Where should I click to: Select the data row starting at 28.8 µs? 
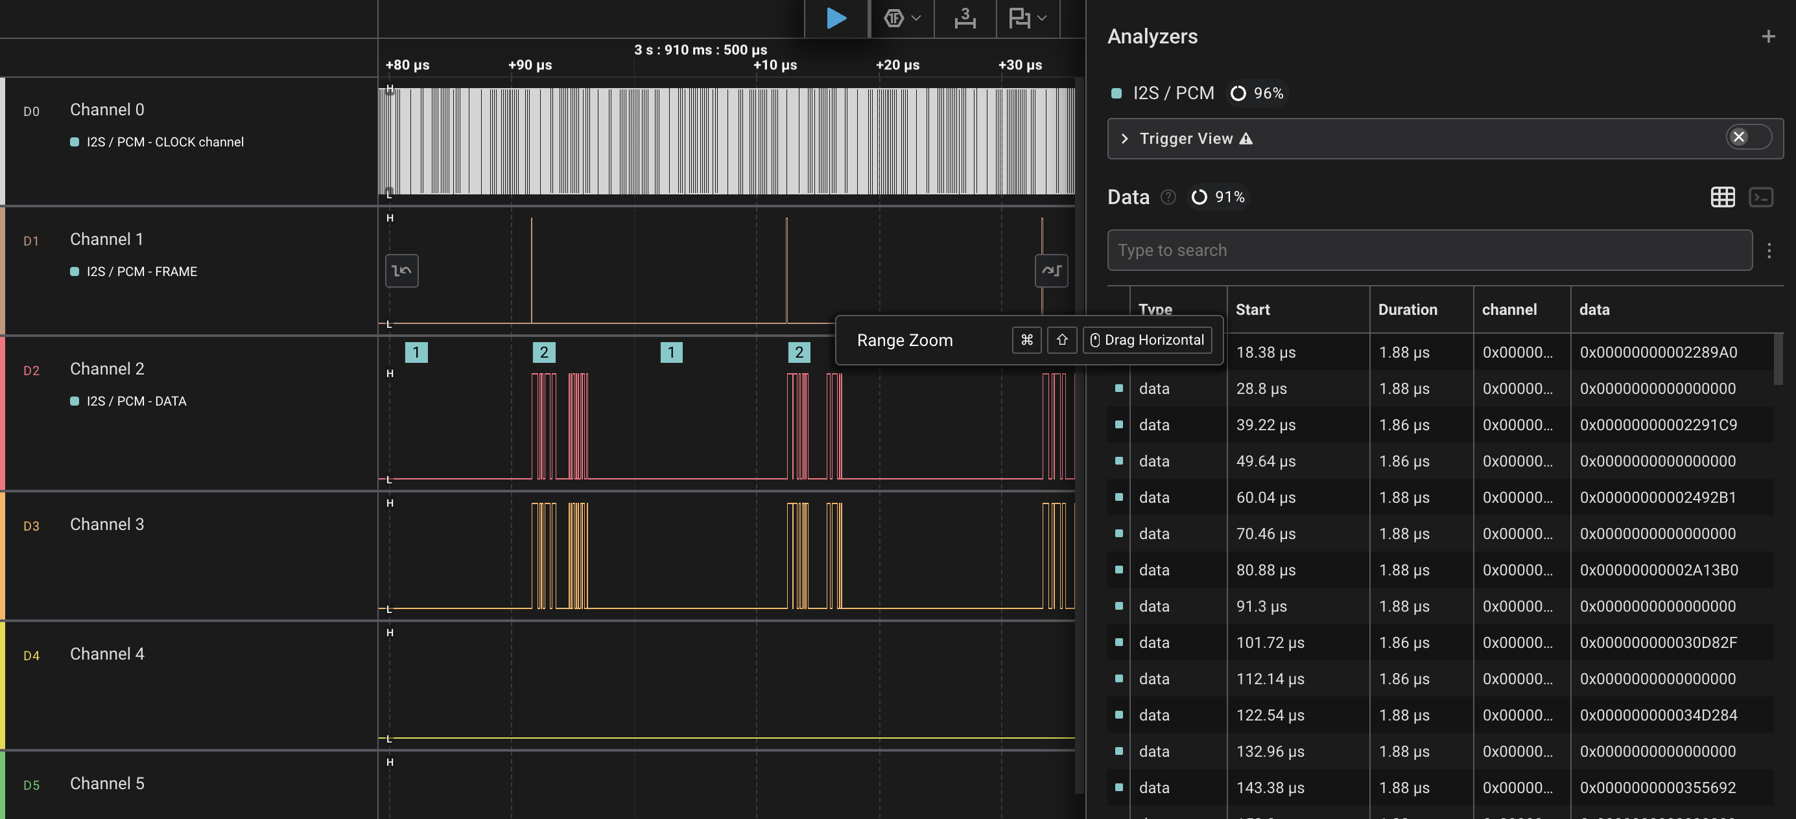[x=1441, y=388]
